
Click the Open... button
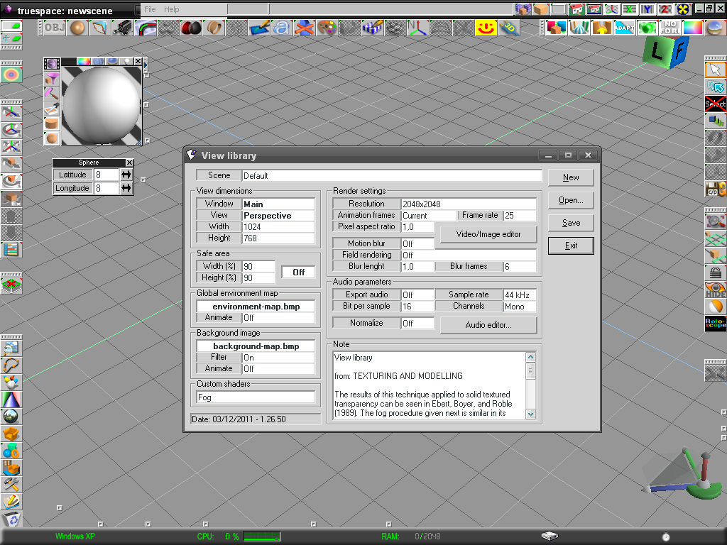(x=571, y=200)
